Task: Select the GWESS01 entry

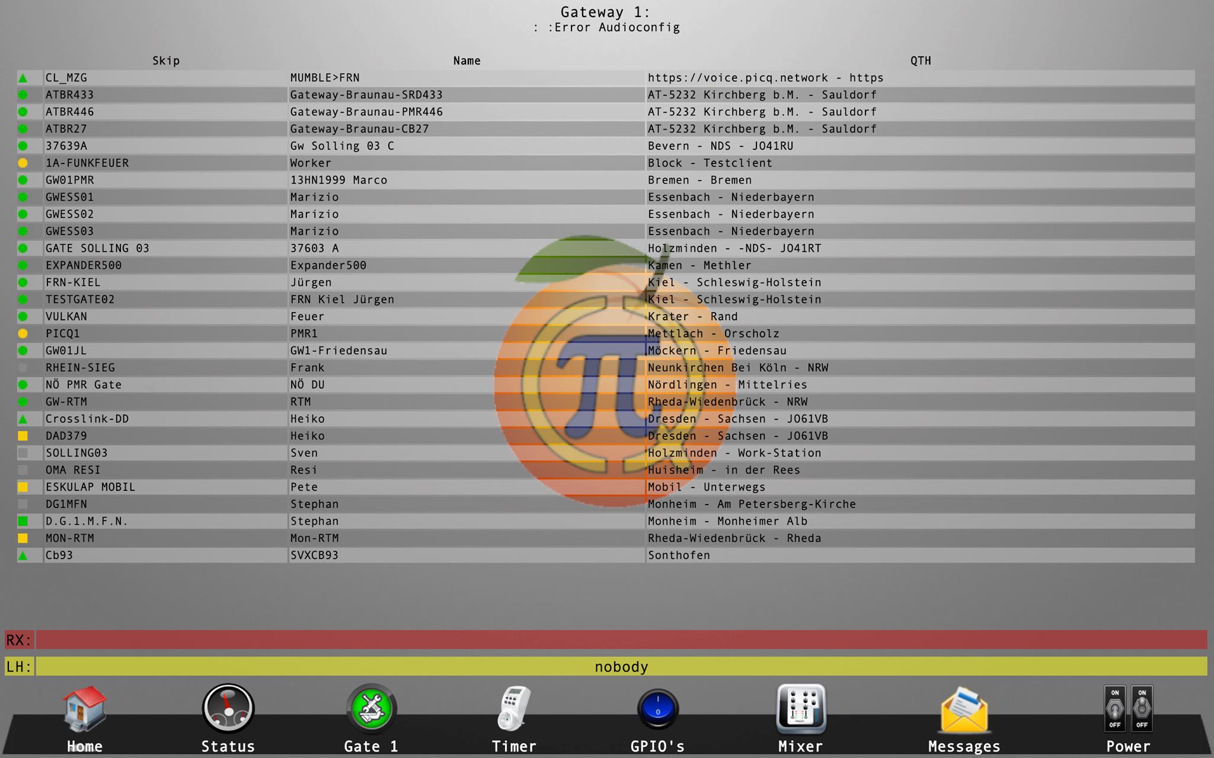Action: coord(165,197)
